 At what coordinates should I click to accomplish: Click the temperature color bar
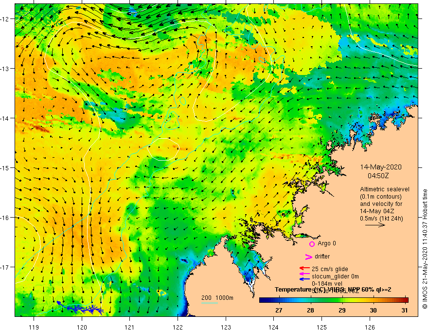(334, 300)
